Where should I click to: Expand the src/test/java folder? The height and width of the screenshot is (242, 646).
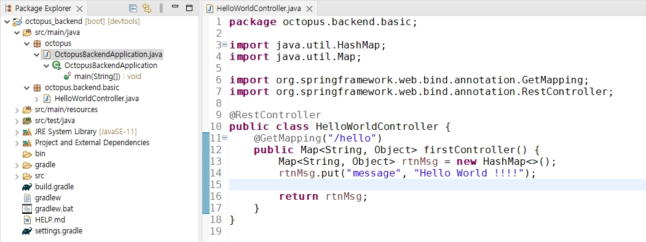(x=17, y=121)
